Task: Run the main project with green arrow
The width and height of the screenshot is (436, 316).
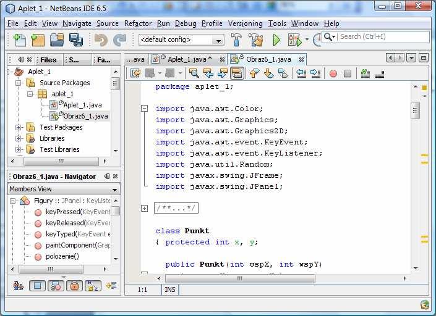Action: pyautogui.click(x=276, y=40)
